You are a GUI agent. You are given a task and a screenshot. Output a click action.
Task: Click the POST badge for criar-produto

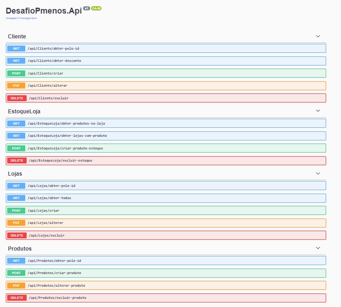[16, 273]
